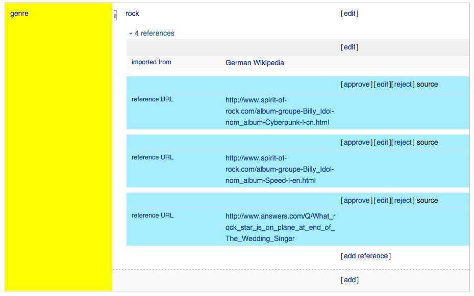Approve the Speed album reference
The width and height of the screenshot is (474, 296).
coord(356,143)
